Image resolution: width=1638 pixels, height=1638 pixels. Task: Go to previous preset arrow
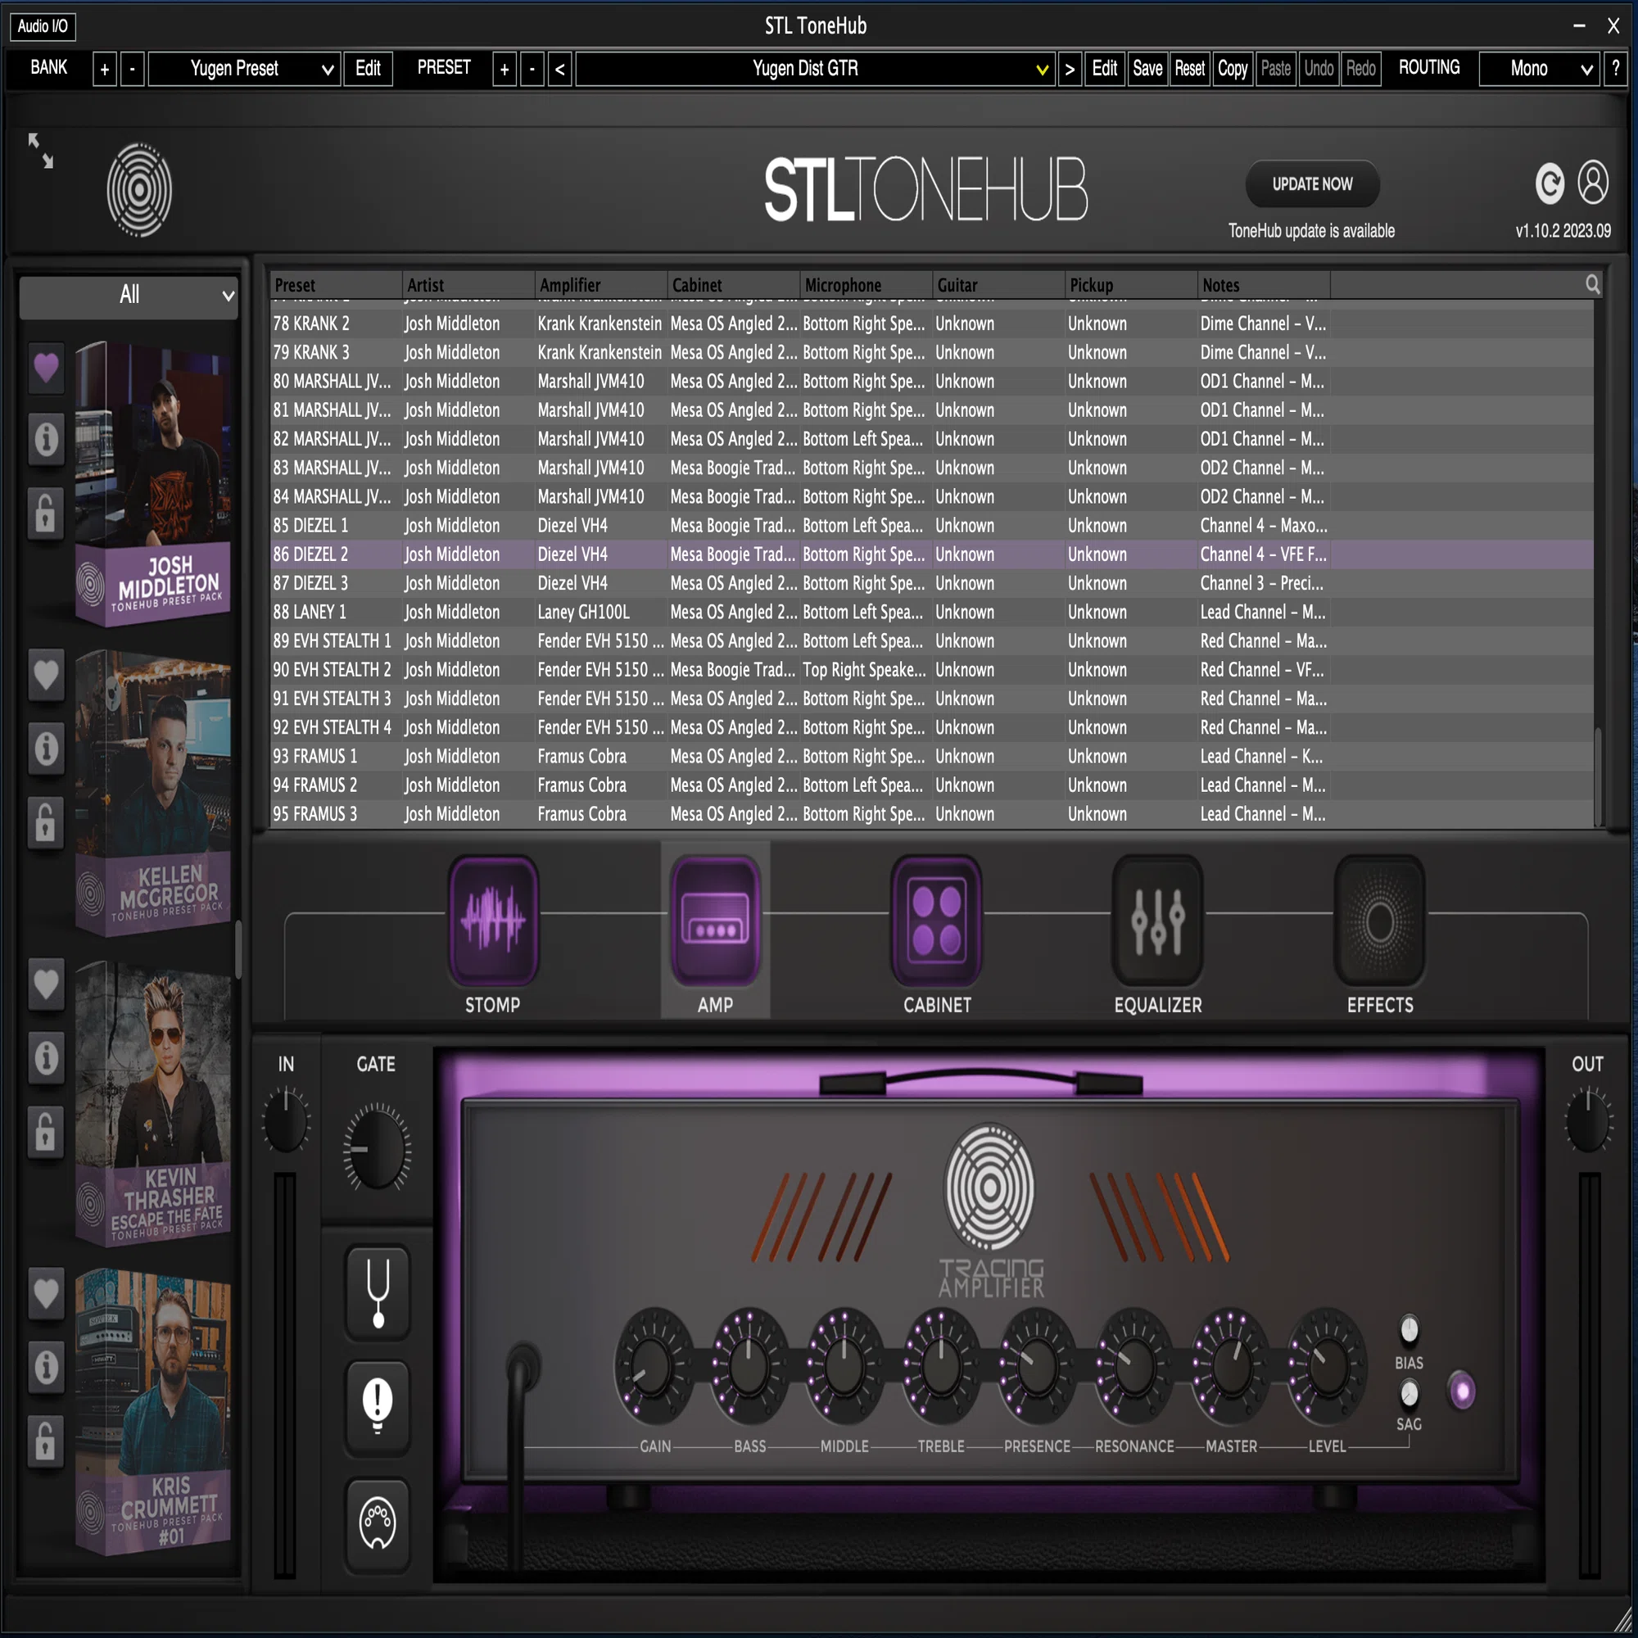559,69
